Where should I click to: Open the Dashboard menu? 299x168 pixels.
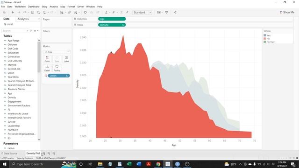[x=34, y=7]
